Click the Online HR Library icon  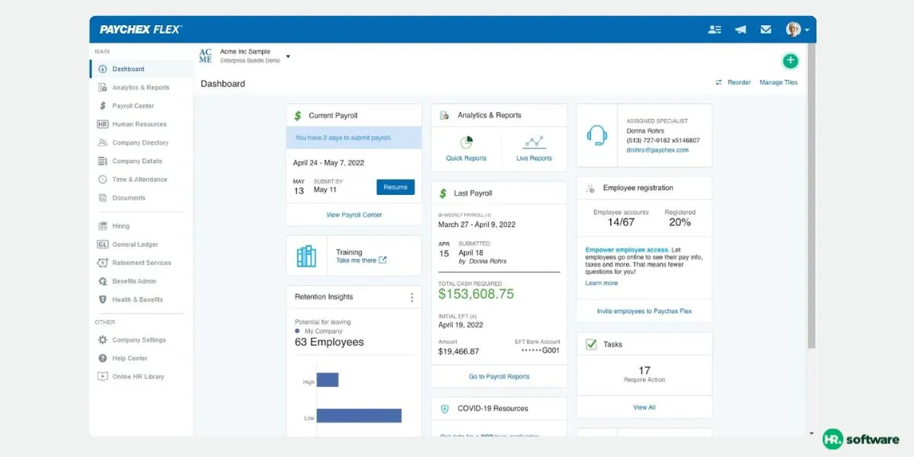point(103,376)
